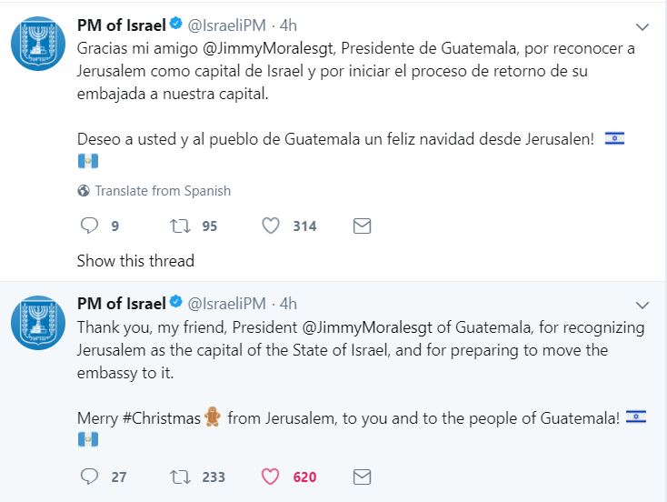Click @JimmyMoralesgt mention in Spanish tweet

269,48
